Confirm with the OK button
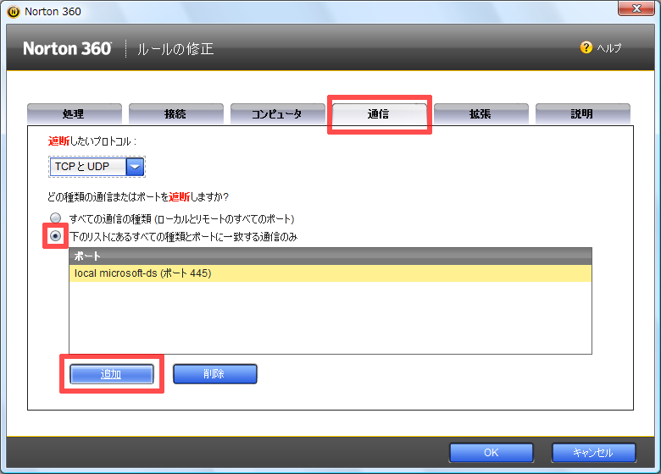 491,452
